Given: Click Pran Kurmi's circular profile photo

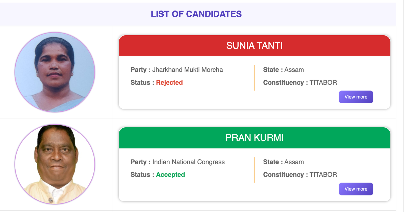Looking at the screenshot, I should pyautogui.click(x=55, y=164).
